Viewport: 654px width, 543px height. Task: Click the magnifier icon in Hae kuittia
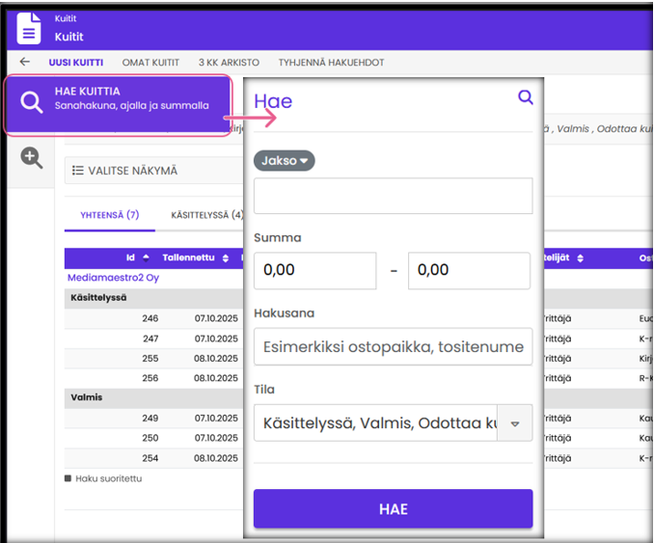click(32, 104)
